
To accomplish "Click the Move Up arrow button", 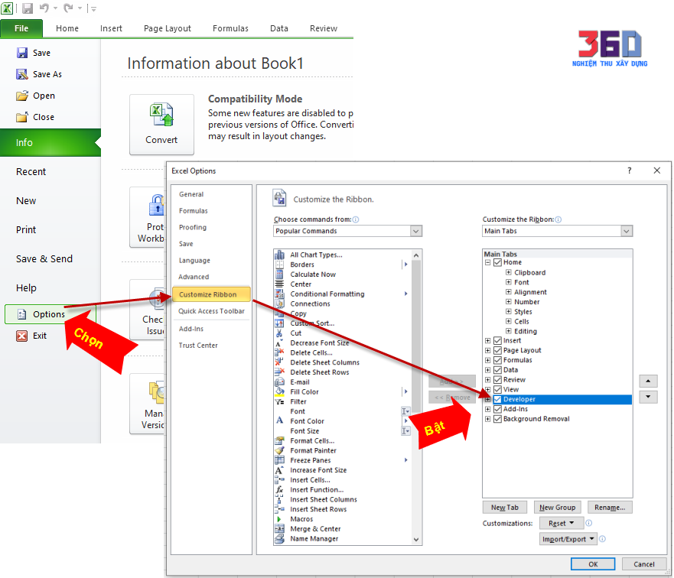I will 648,382.
